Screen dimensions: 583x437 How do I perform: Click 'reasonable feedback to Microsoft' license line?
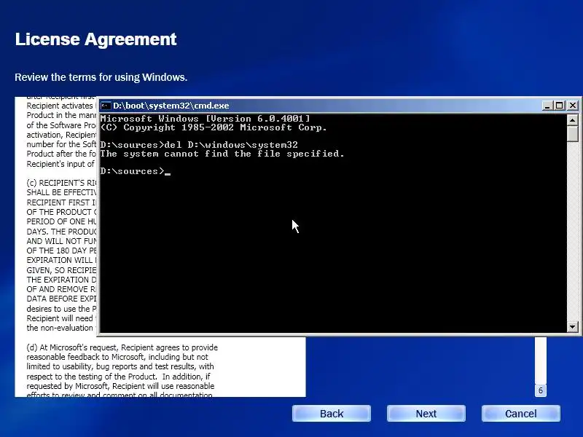coord(117,357)
